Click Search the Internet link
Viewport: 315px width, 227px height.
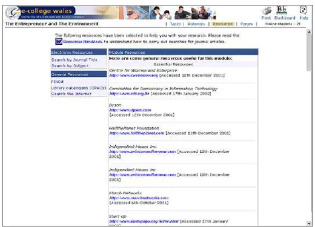pos(71,94)
